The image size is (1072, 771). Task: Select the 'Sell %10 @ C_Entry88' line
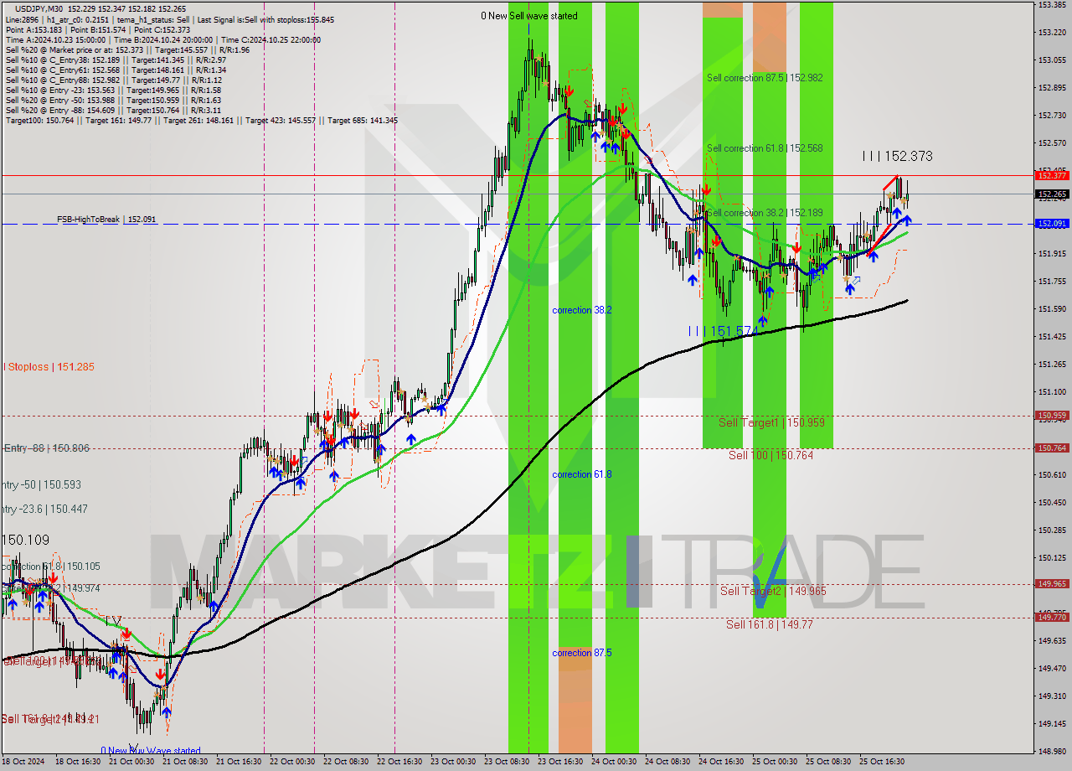pos(113,80)
